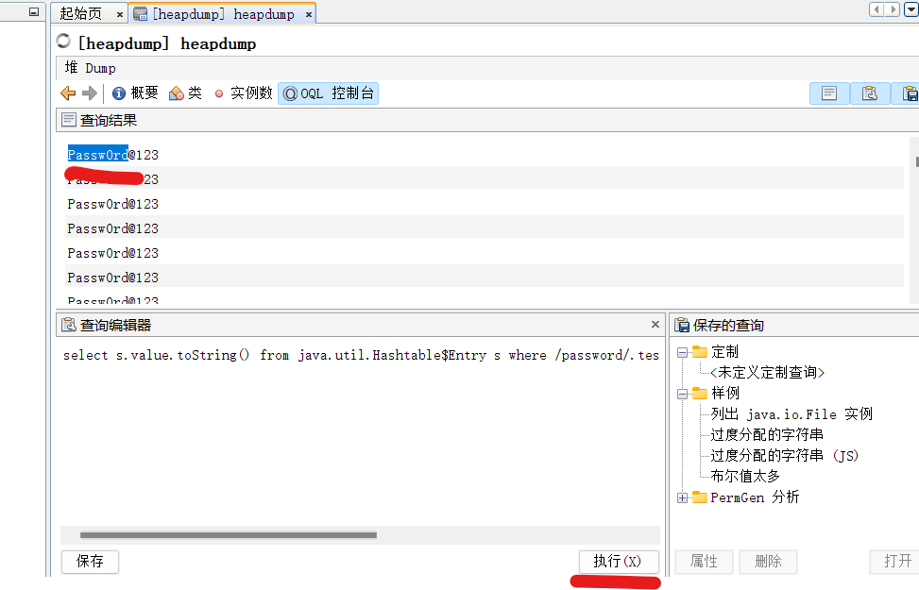
Task: Click the back navigation arrow
Action: tap(66, 93)
